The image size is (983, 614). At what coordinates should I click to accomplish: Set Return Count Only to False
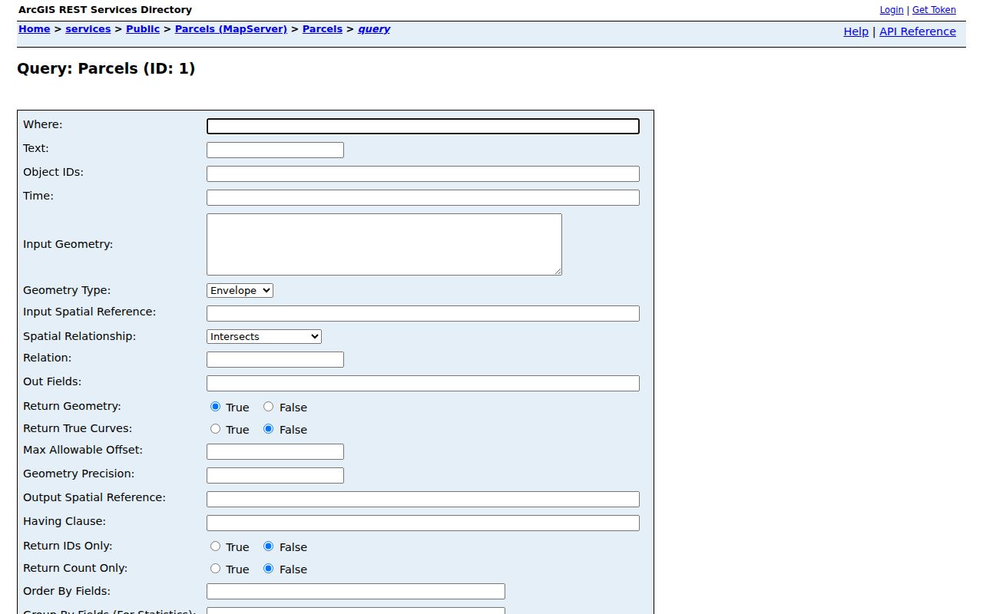point(268,569)
